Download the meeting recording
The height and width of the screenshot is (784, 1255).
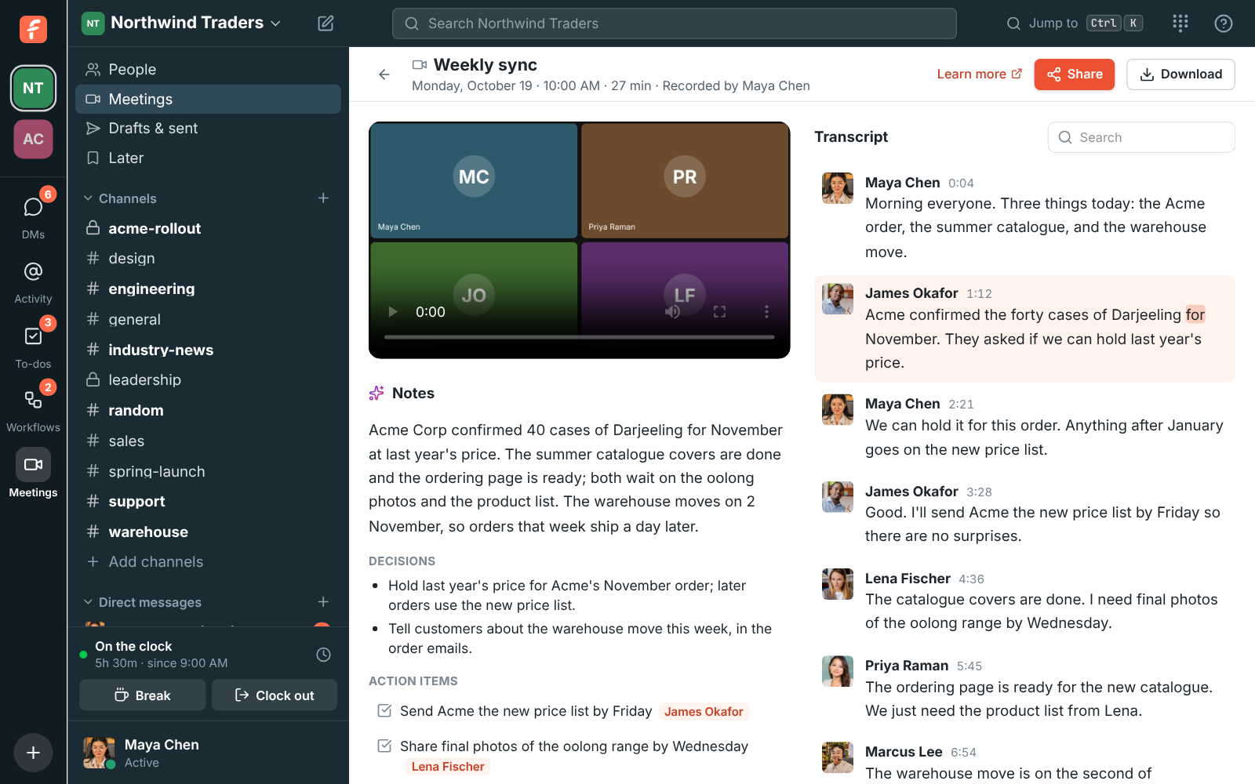coord(1180,74)
